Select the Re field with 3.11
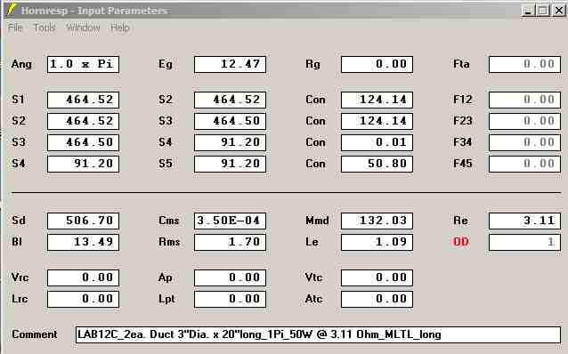The height and width of the screenshot is (354, 568). click(524, 221)
